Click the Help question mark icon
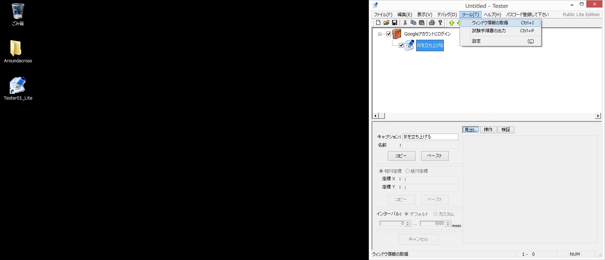 click(440, 23)
